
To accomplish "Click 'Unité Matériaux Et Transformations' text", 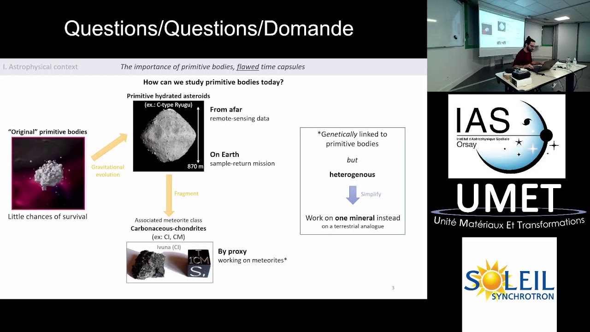I will [x=509, y=222].
